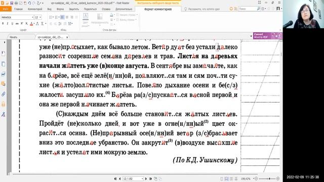The width and height of the screenshot is (324, 182).
Task: Toggle Strikethrough formatting
Action: [x=17, y=24]
